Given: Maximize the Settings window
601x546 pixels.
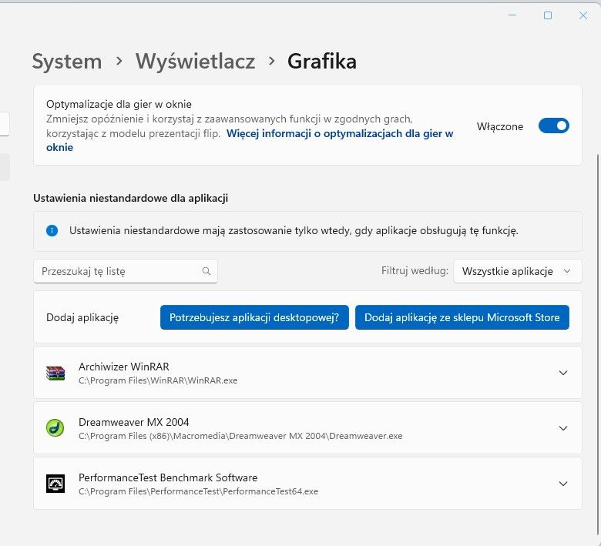Looking at the screenshot, I should (x=548, y=15).
